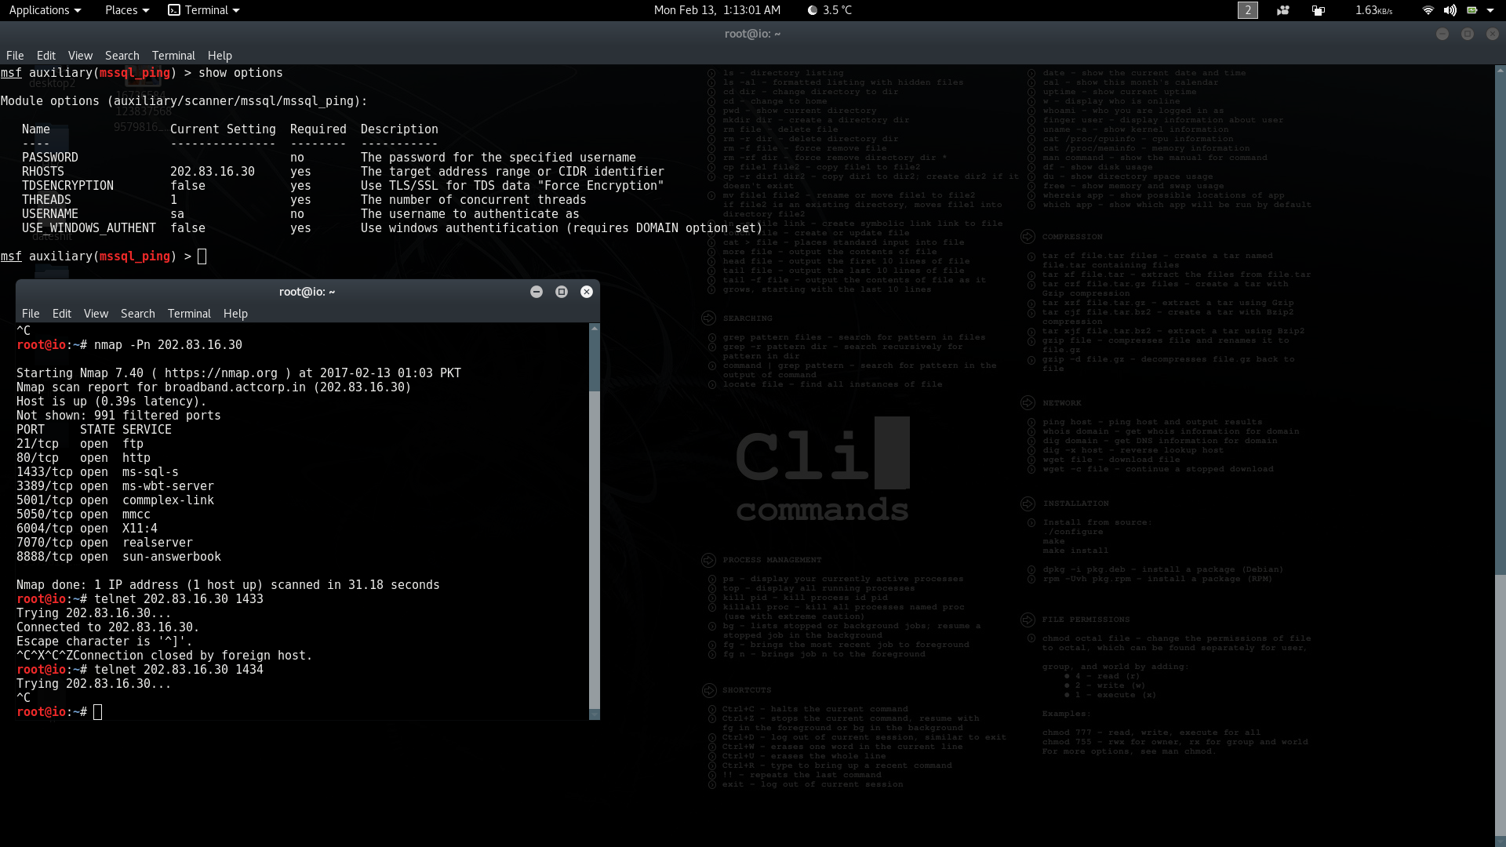The height and width of the screenshot is (847, 1506).
Task: Open File menu in background msf terminal
Action: 15,56
